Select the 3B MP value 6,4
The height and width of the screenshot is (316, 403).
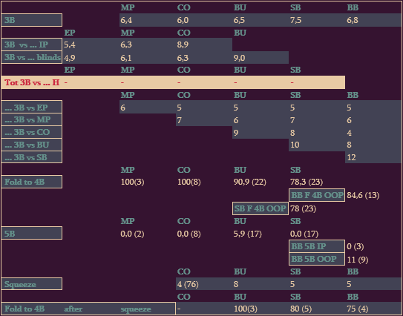pyautogui.click(x=126, y=20)
